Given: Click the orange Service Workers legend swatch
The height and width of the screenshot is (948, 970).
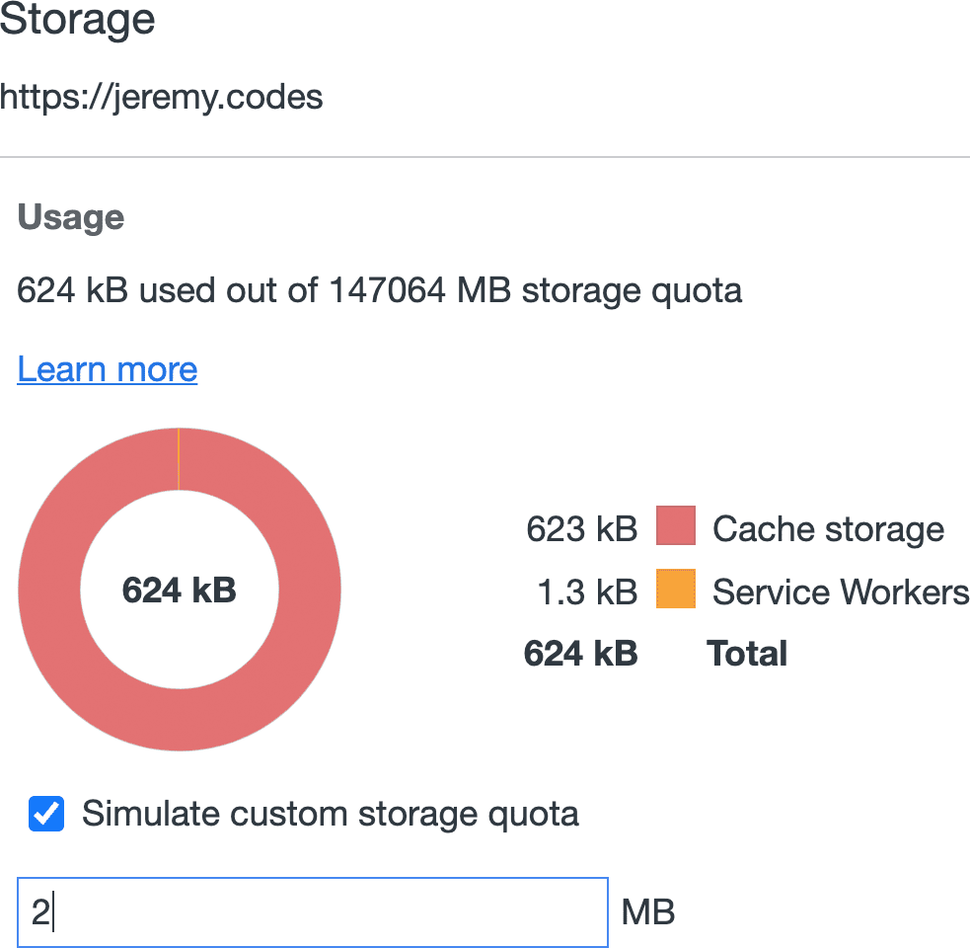Looking at the screenshot, I should point(676,589).
